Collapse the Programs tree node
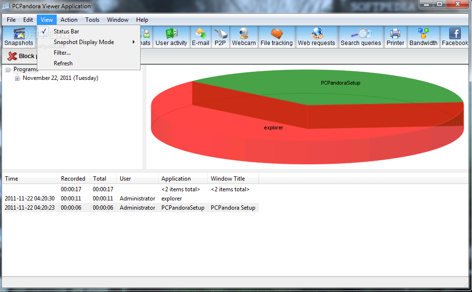472x292 pixels. [x=8, y=70]
